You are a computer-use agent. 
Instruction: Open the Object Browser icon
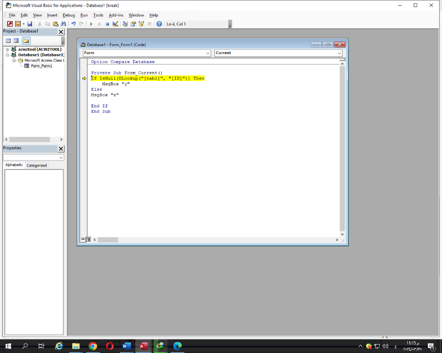coord(141,24)
